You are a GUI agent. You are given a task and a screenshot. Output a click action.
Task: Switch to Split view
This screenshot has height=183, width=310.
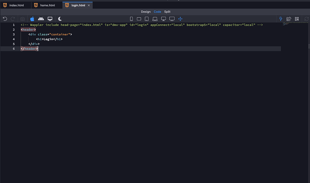pos(167,12)
